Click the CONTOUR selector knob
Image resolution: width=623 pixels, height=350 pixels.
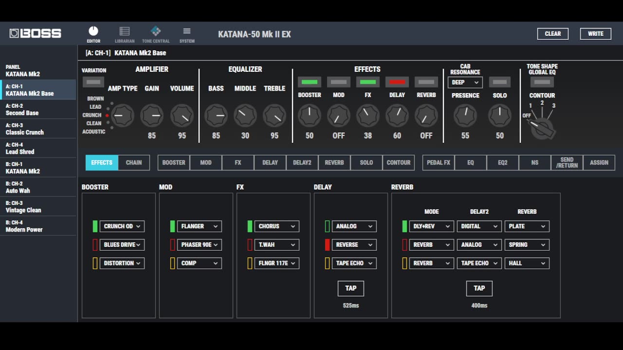click(x=542, y=127)
